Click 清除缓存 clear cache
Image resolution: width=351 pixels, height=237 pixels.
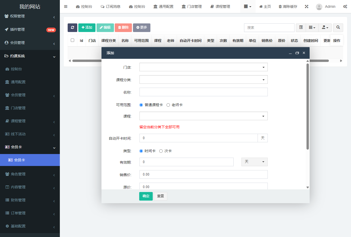[x=288, y=7]
